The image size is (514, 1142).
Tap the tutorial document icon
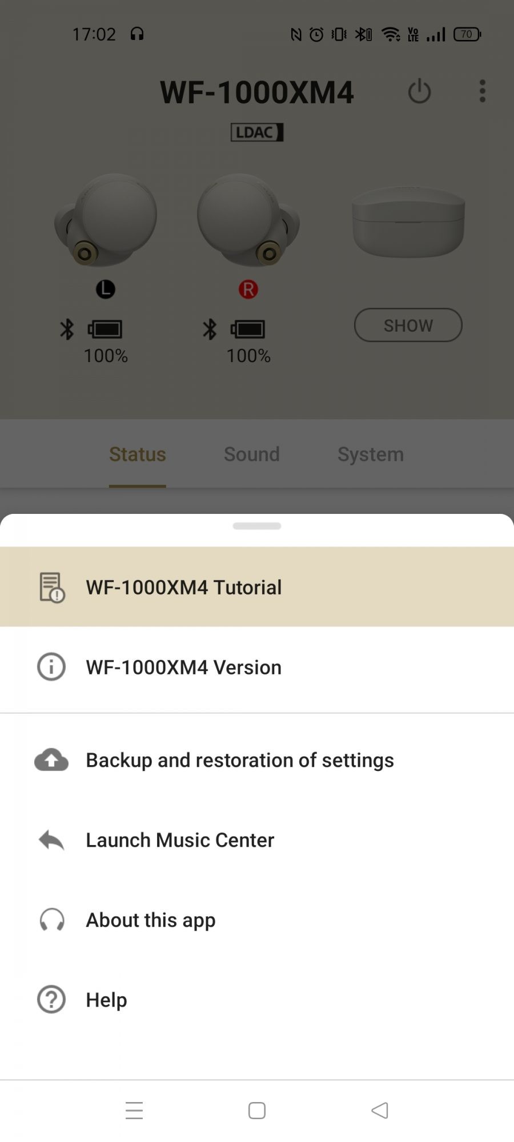coord(51,588)
